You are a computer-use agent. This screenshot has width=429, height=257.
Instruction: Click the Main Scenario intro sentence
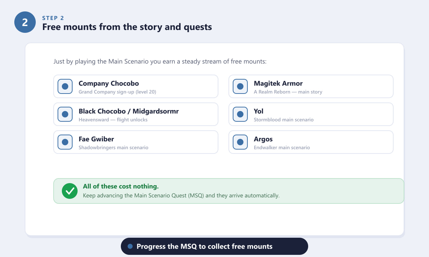click(160, 61)
